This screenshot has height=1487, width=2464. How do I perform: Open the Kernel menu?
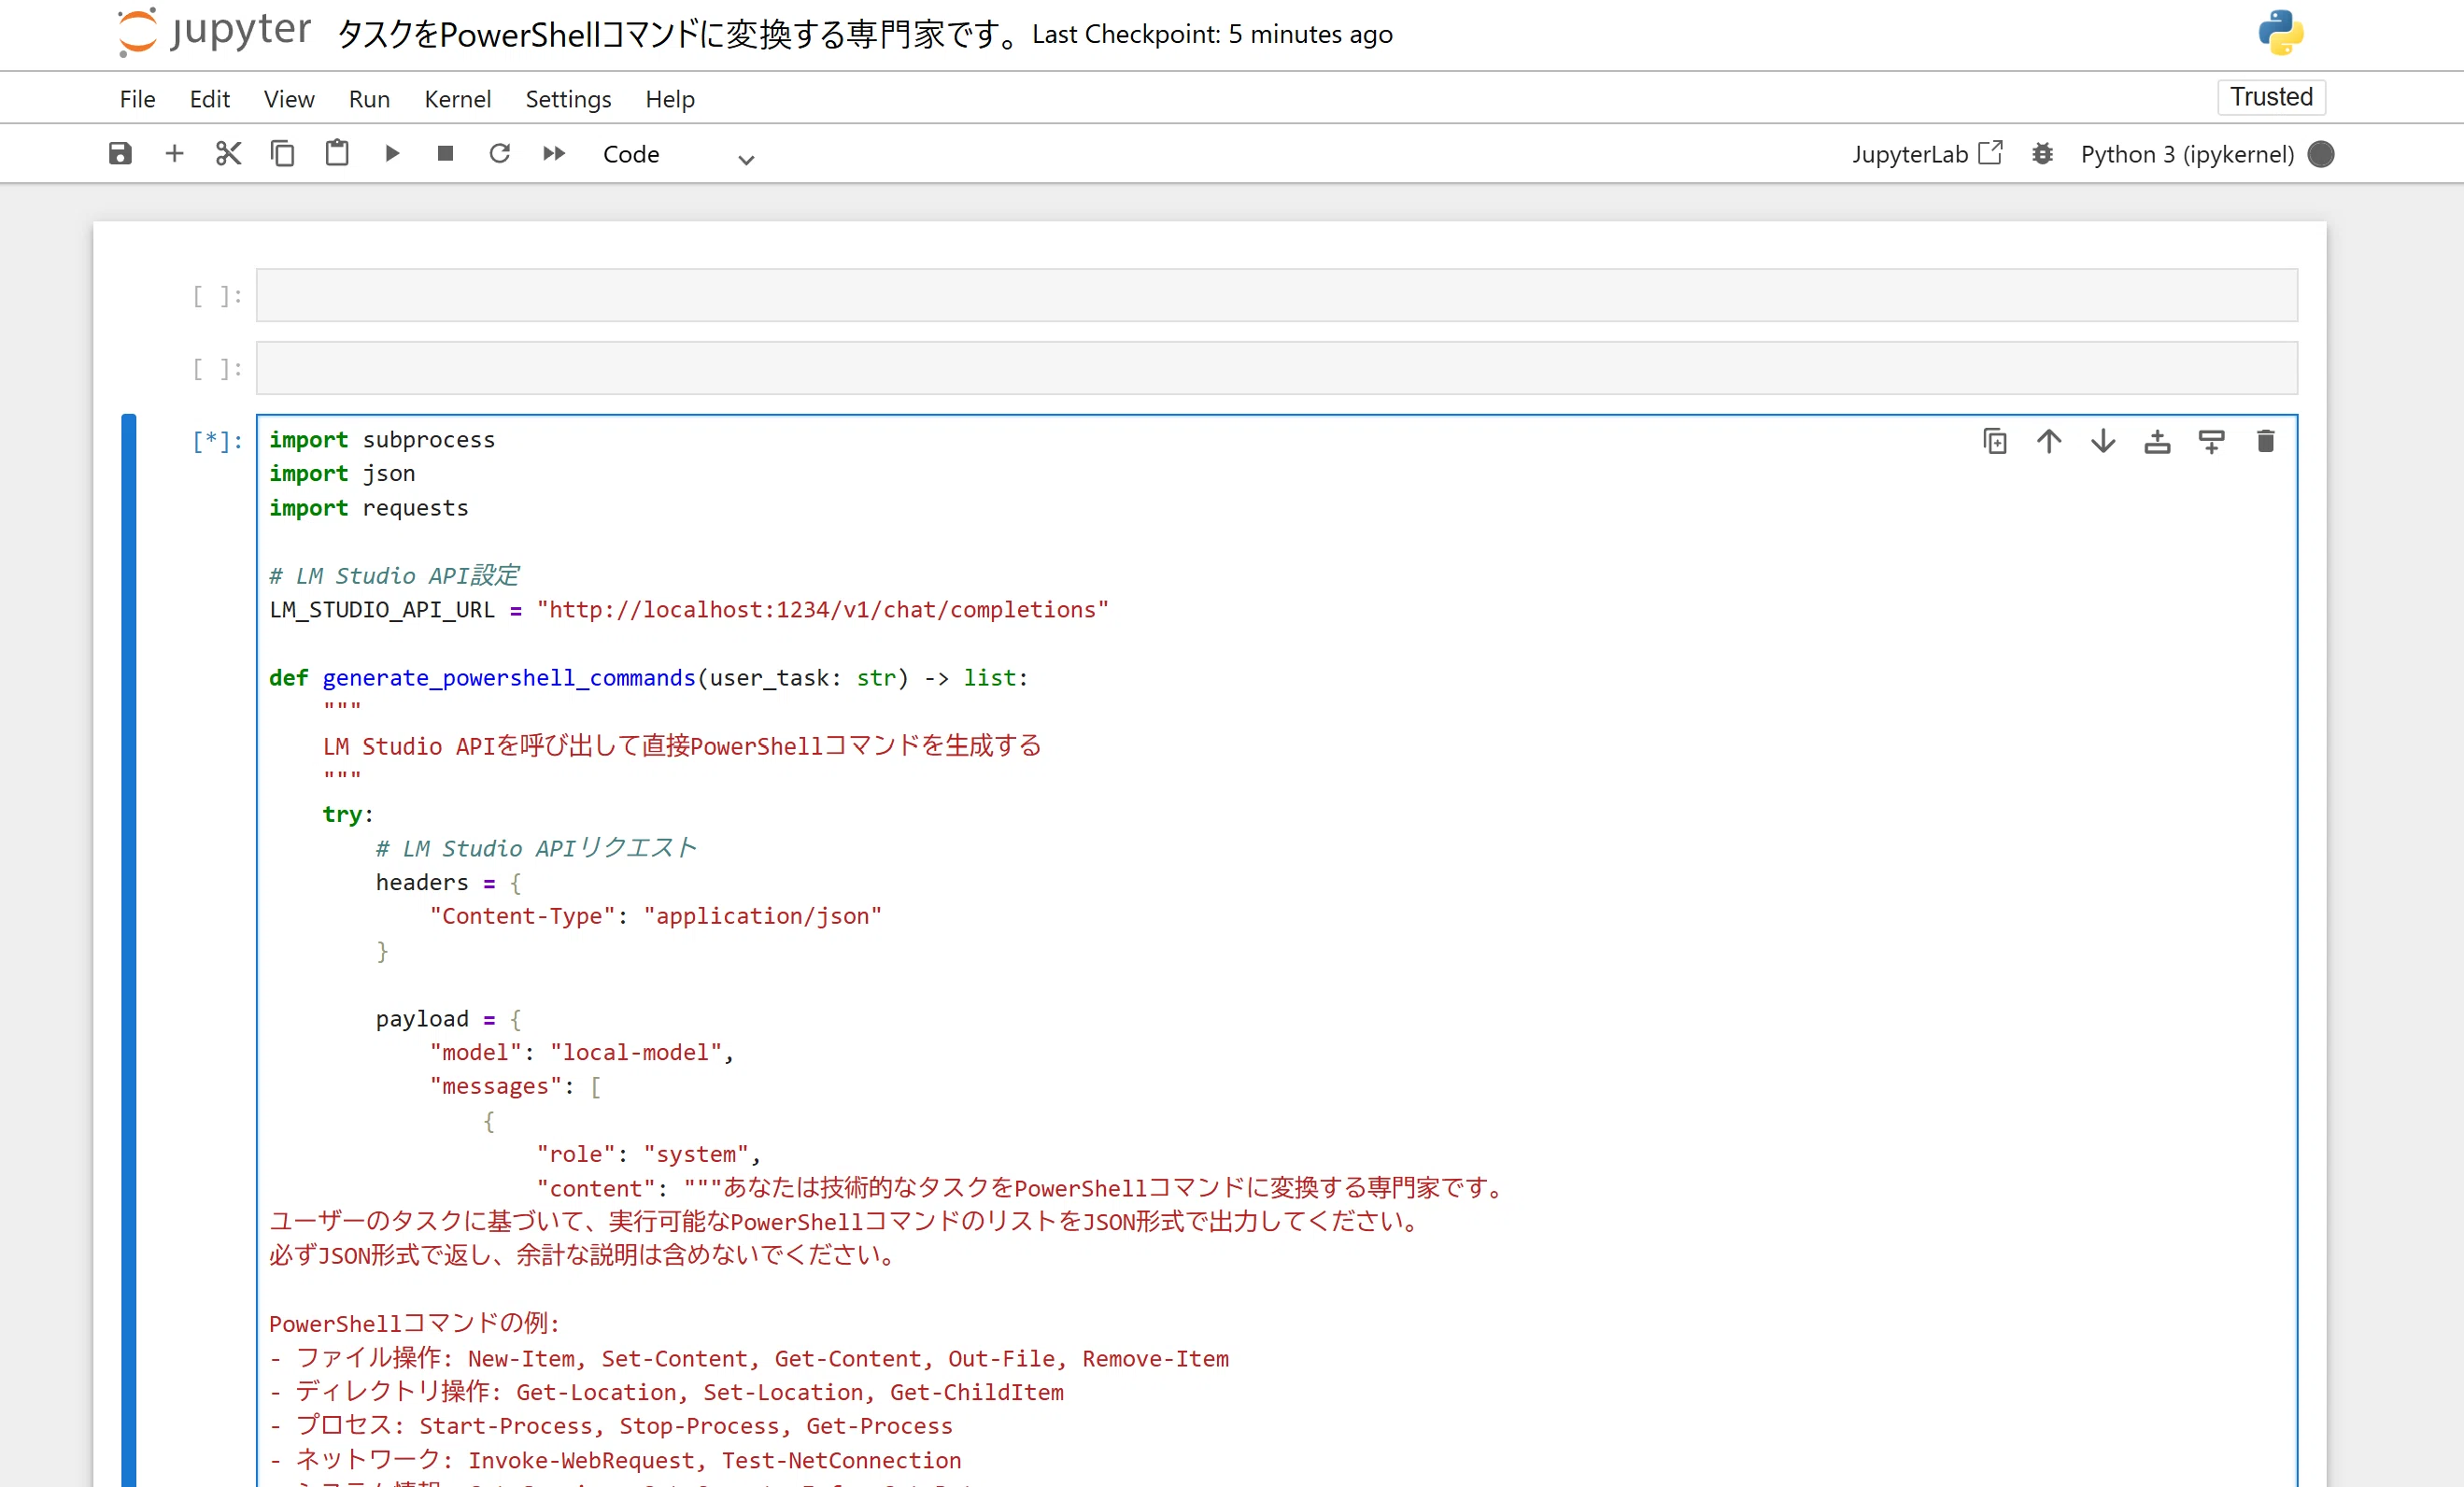(457, 99)
